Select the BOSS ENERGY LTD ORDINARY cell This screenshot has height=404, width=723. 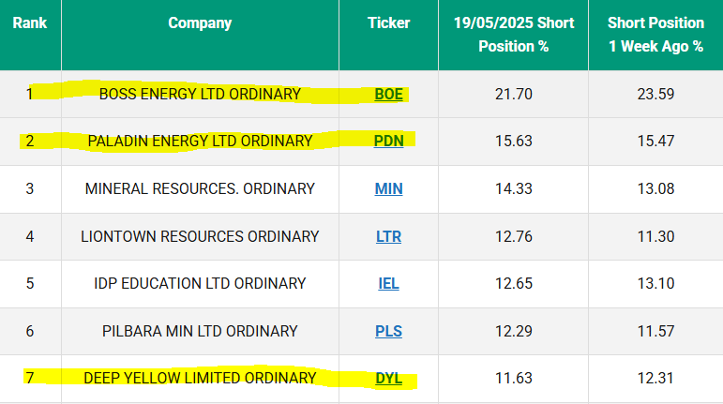[x=200, y=94]
